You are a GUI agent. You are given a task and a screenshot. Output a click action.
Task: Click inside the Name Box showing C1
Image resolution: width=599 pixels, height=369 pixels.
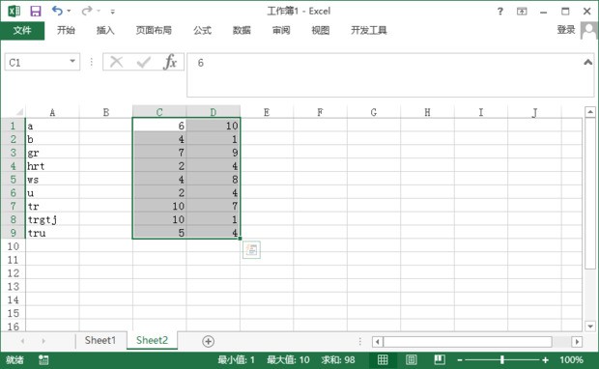pyautogui.click(x=37, y=62)
